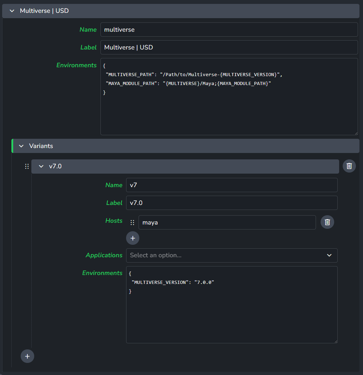363x375 pixels.
Task: Click the Variants header title
Action: click(x=41, y=146)
